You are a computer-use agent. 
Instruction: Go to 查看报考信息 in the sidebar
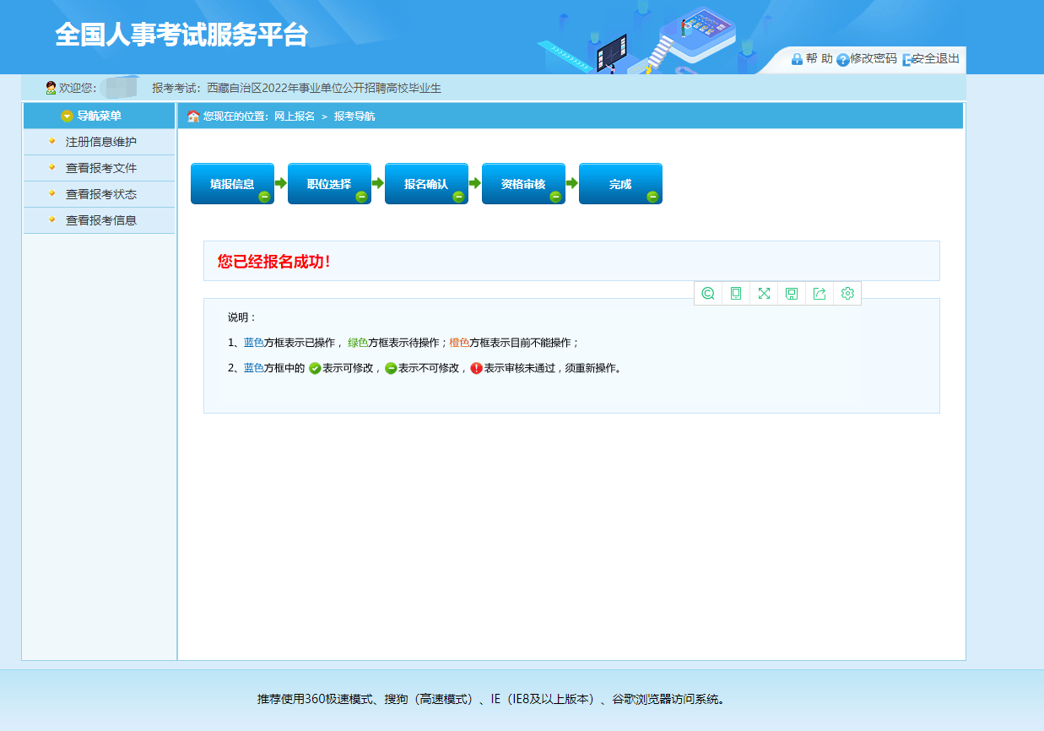click(x=100, y=220)
